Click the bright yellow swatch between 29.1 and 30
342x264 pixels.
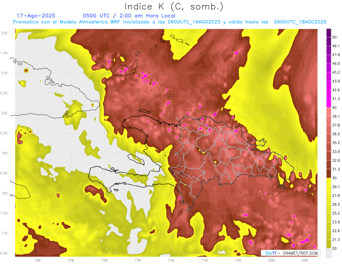pos(329,183)
